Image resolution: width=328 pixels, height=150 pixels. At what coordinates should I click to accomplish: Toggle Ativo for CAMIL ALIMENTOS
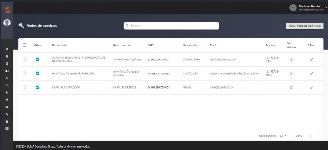pyautogui.click(x=37, y=87)
